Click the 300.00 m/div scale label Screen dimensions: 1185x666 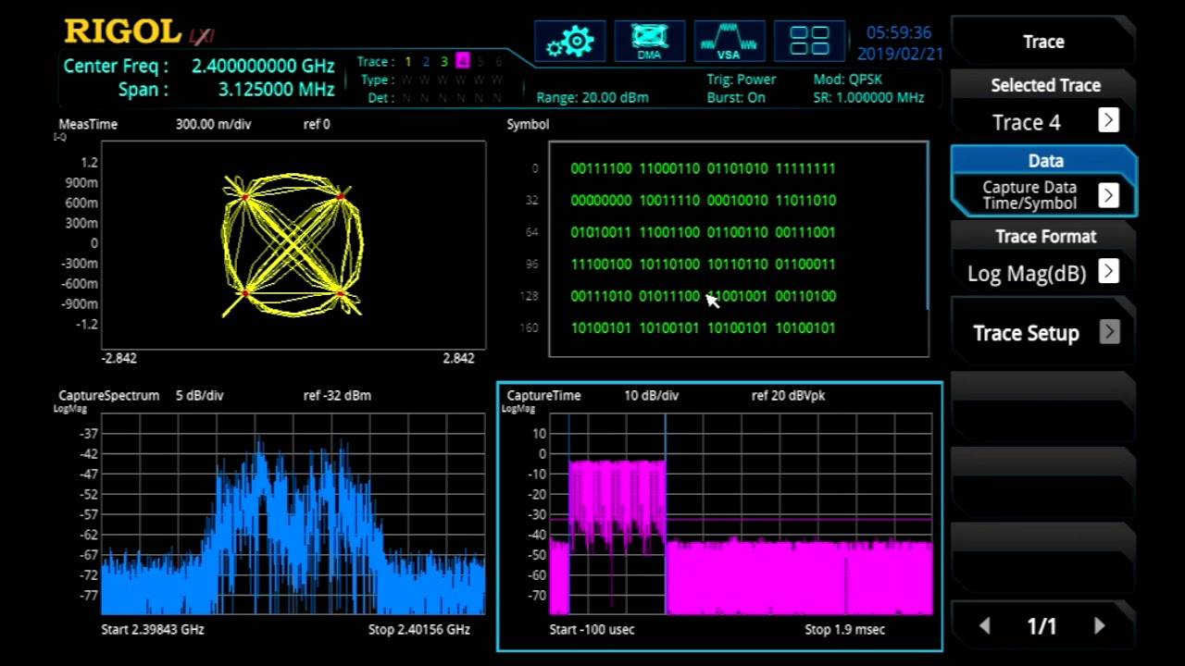213,124
